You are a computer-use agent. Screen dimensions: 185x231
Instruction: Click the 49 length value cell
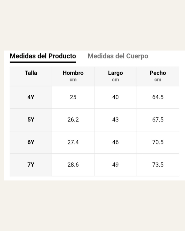click(x=115, y=165)
